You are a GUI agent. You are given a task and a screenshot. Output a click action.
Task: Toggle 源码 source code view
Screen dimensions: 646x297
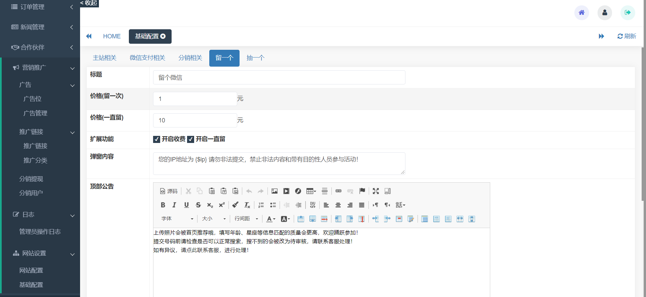point(169,191)
